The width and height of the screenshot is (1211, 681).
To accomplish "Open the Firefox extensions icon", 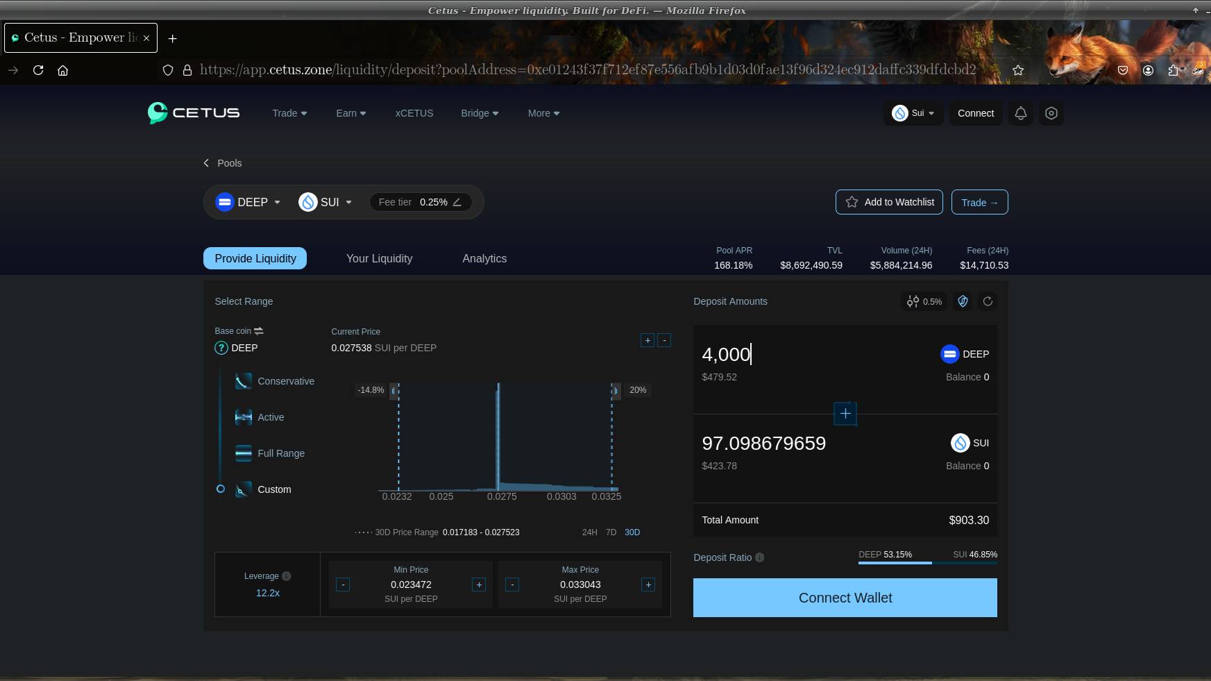I will pyautogui.click(x=1173, y=70).
